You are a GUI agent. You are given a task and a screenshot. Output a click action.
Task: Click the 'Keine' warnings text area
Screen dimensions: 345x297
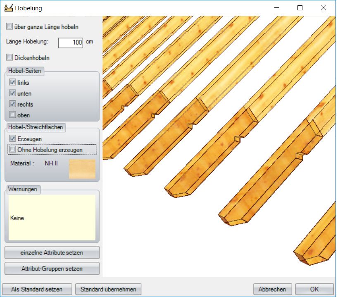pos(52,217)
